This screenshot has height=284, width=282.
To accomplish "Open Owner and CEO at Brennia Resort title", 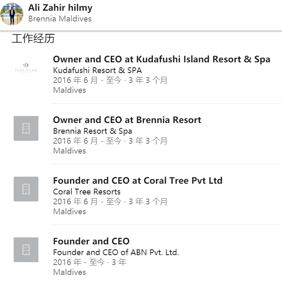I will click(x=127, y=120).
